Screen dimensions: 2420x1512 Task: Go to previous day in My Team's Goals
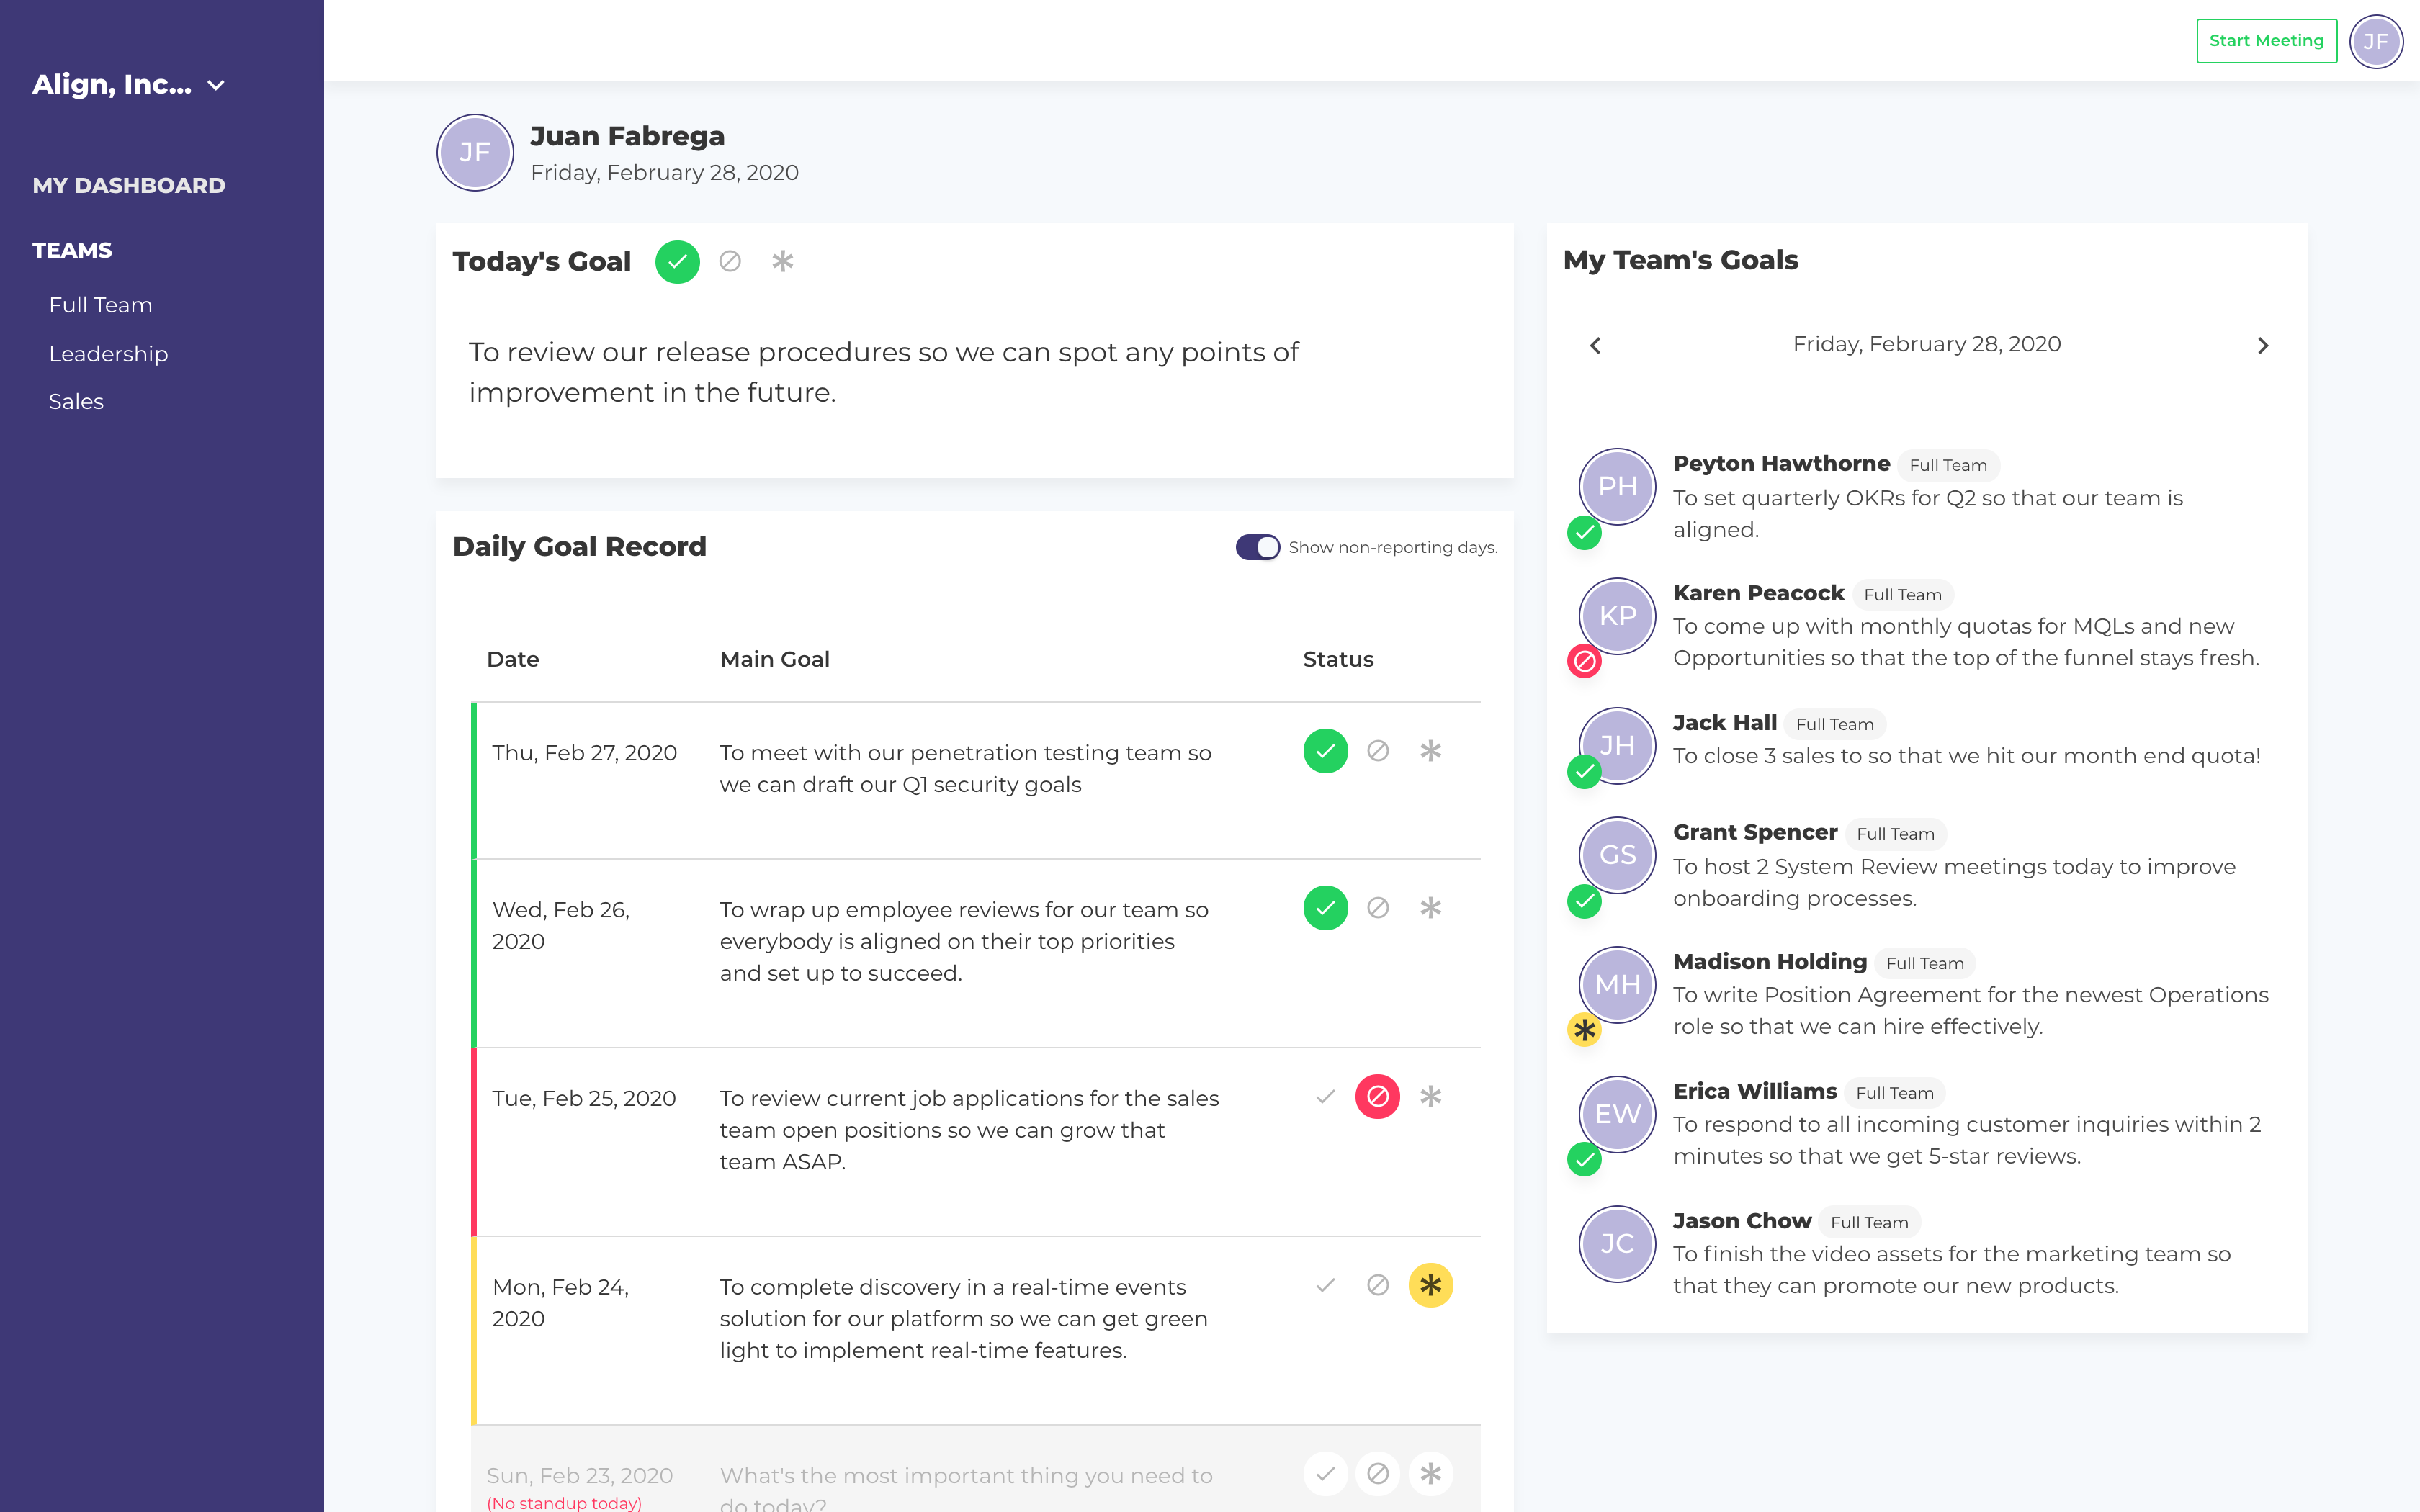(1595, 345)
